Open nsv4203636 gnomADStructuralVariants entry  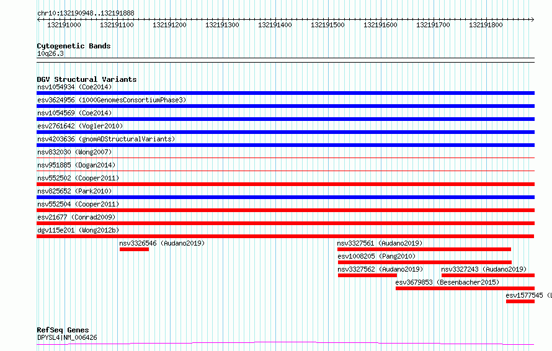tap(106, 139)
